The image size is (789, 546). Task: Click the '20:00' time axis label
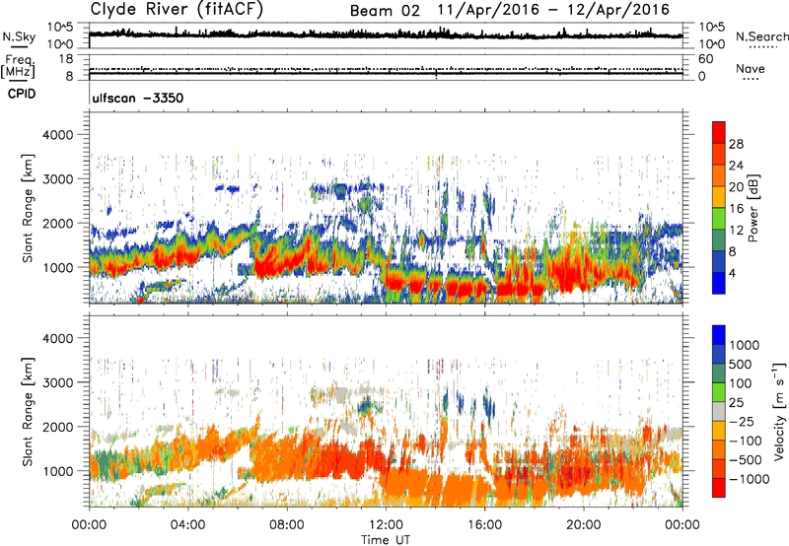coord(583,525)
